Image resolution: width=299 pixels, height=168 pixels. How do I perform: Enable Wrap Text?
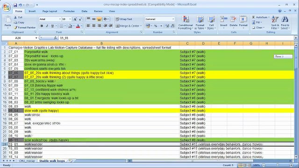pos(124,19)
